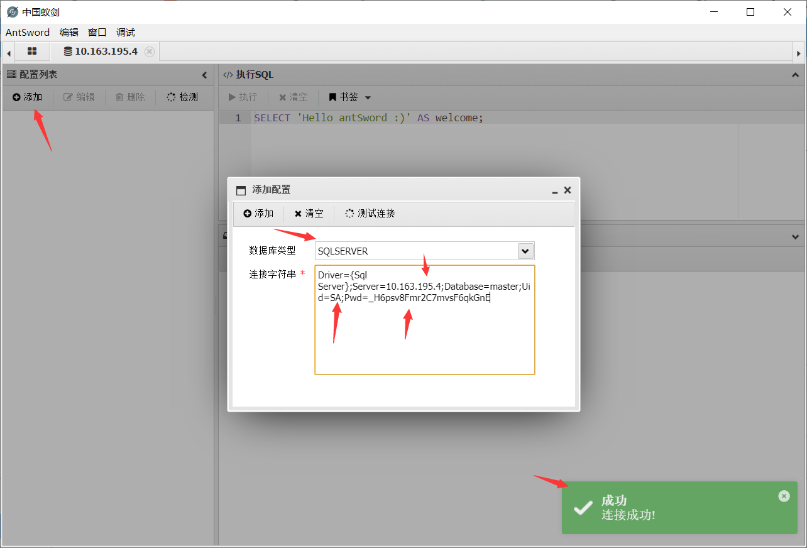Screen dimensions: 807x548
Task: Click 清空 in the 添加配置 dialog
Action: [x=309, y=213]
